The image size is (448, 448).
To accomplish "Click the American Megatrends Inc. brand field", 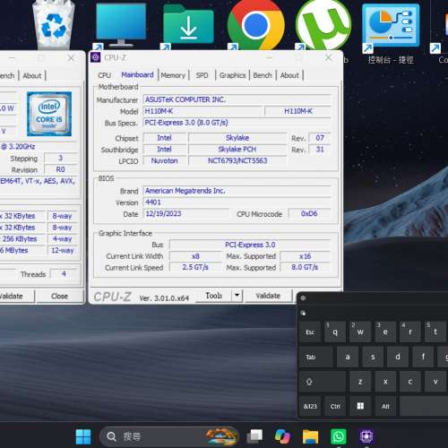I will point(237,191).
